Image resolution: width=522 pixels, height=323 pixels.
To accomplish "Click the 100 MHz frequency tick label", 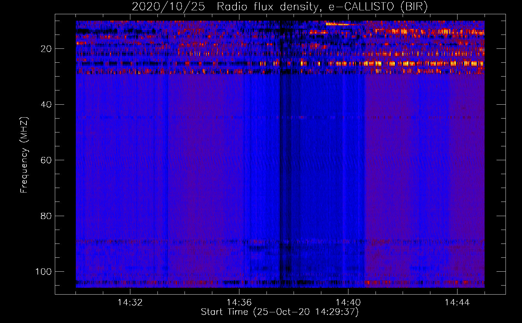I will tap(44, 272).
